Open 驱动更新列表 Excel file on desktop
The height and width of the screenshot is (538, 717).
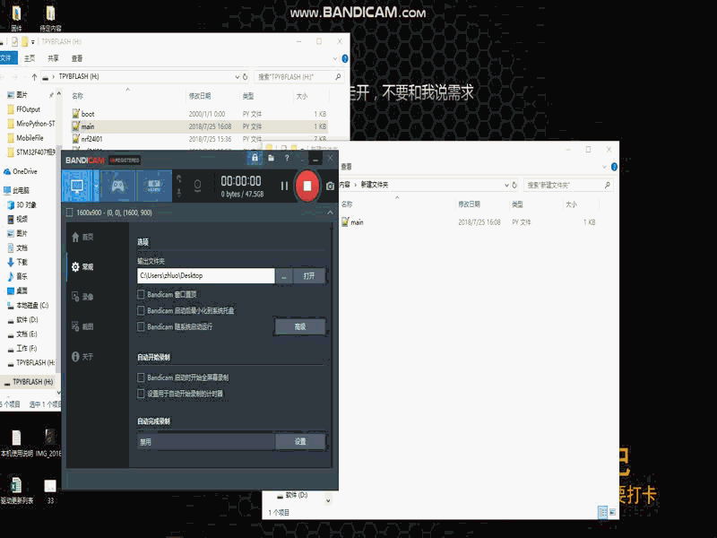pyautogui.click(x=16, y=490)
